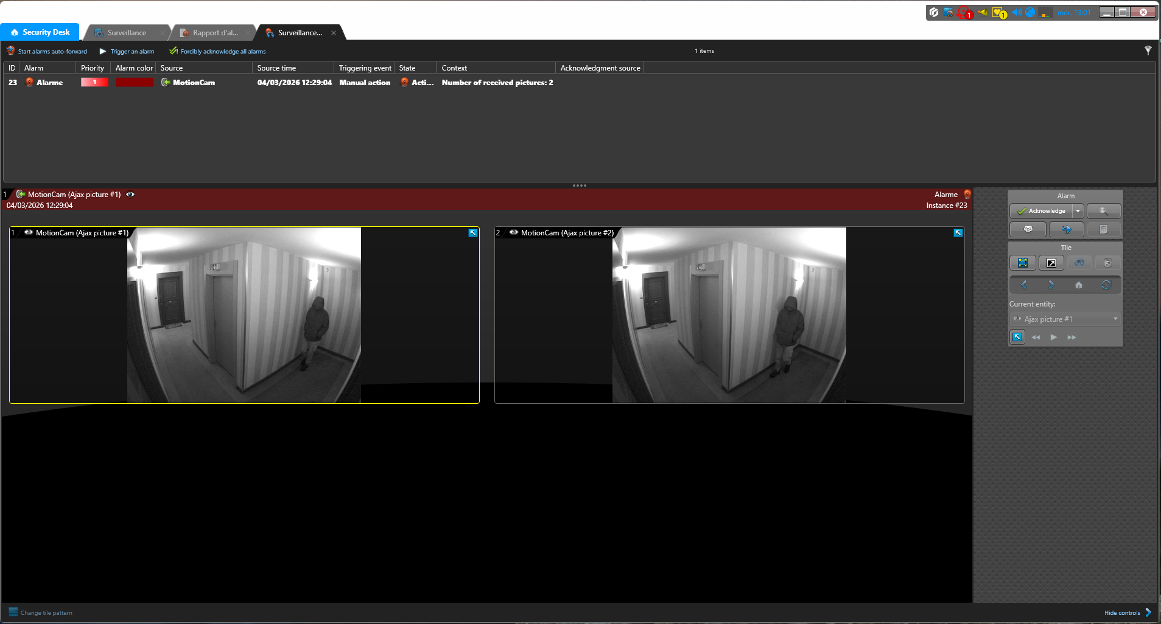Open the Acknowledge dropdown arrow
This screenshot has width=1161, height=624.
1078,211
